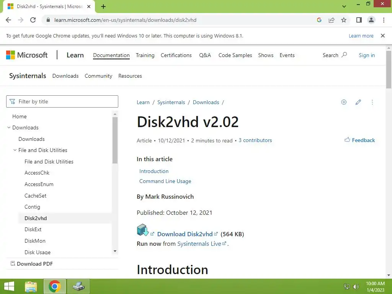
Task: Click the Google icon in address bar
Action: pyautogui.click(x=319, y=20)
